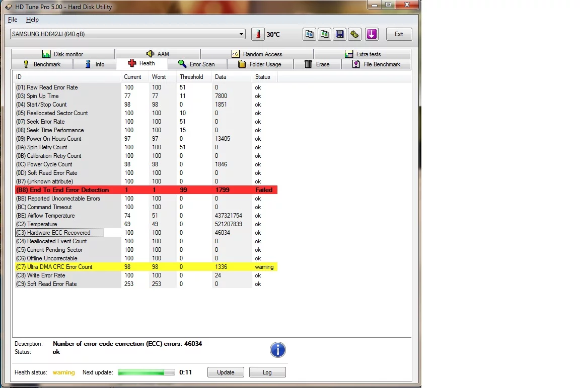The height and width of the screenshot is (388, 580).
Task: Select the (C7) Ultra DMA CRC Error Count row
Action: point(146,267)
